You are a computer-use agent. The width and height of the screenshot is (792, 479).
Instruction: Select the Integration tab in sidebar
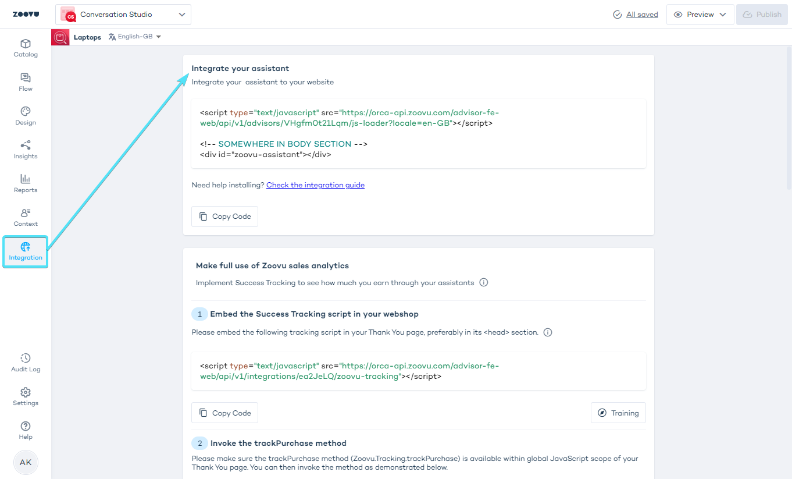pyautogui.click(x=26, y=251)
